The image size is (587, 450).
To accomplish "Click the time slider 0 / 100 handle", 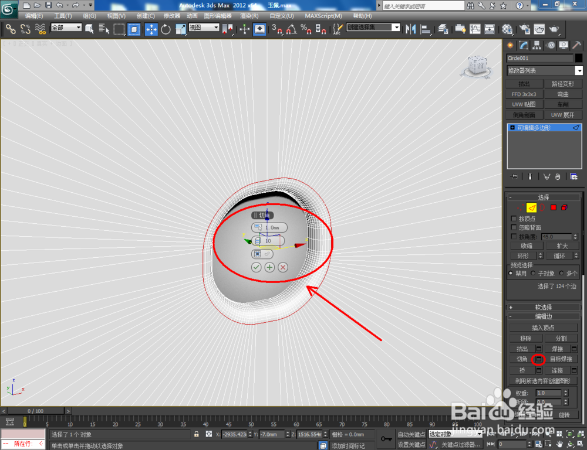I will (x=36, y=411).
